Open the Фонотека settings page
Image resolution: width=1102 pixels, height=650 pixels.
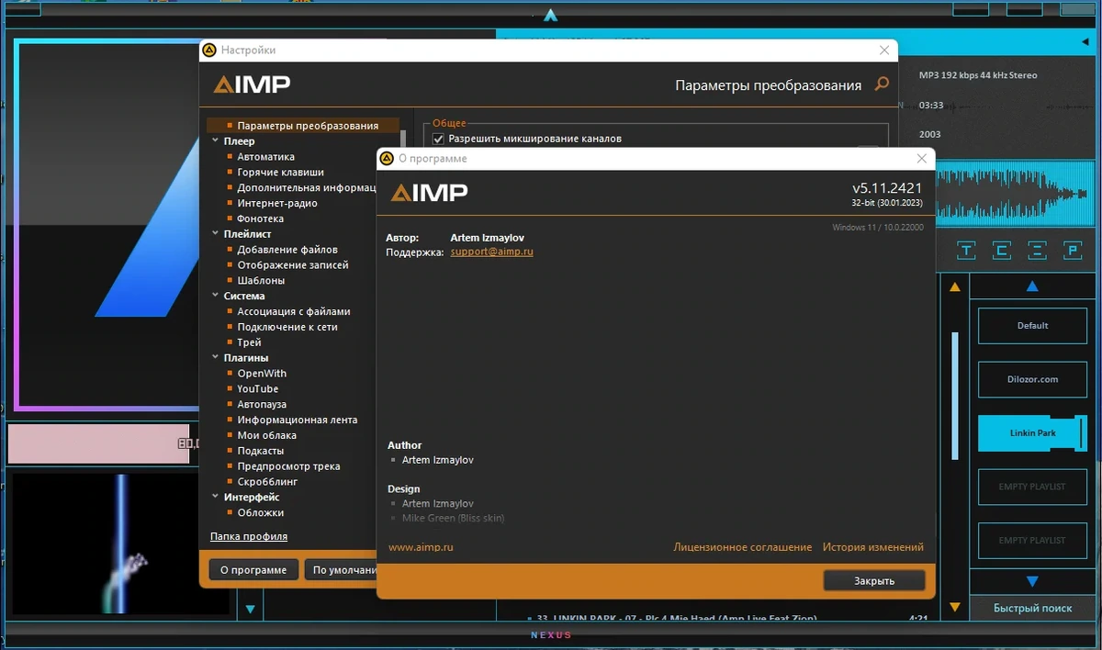tap(261, 219)
